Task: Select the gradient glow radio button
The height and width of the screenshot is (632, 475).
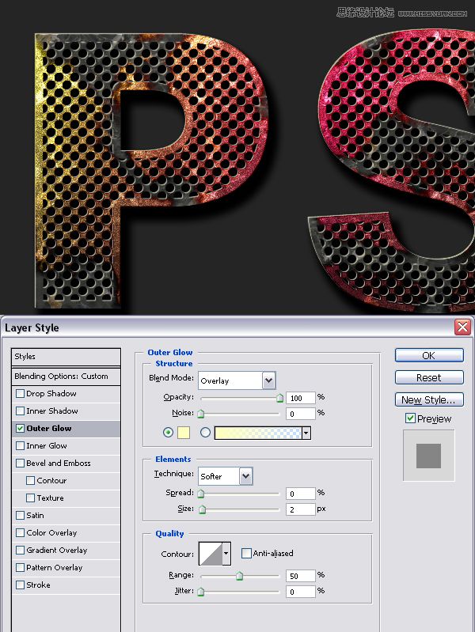Action: click(205, 433)
